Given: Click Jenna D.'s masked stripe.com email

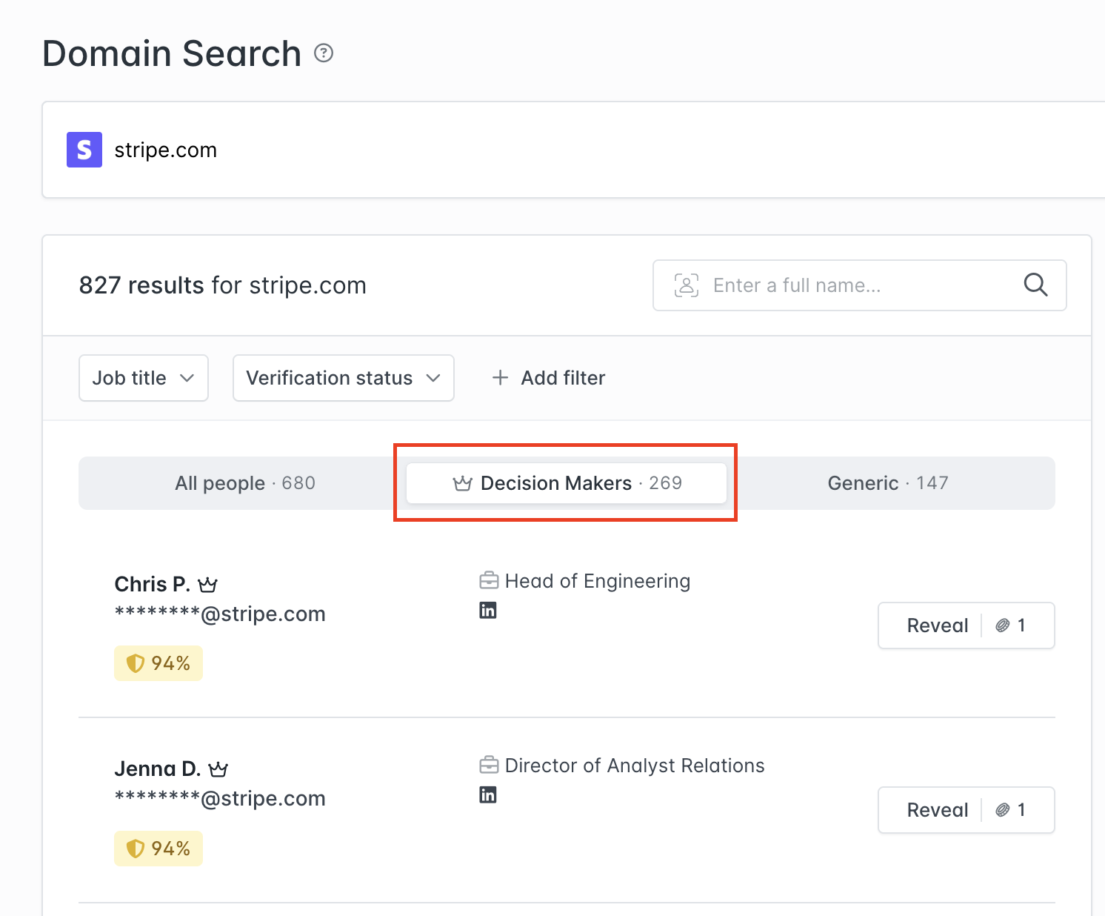Looking at the screenshot, I should [220, 798].
